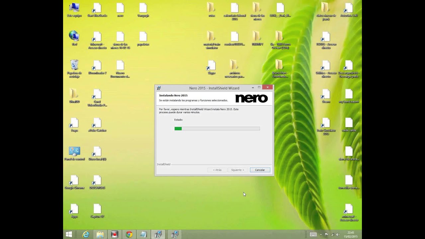Select the Start BlueStacks shortcut
This screenshot has width=425, height=239.
tap(97, 10)
